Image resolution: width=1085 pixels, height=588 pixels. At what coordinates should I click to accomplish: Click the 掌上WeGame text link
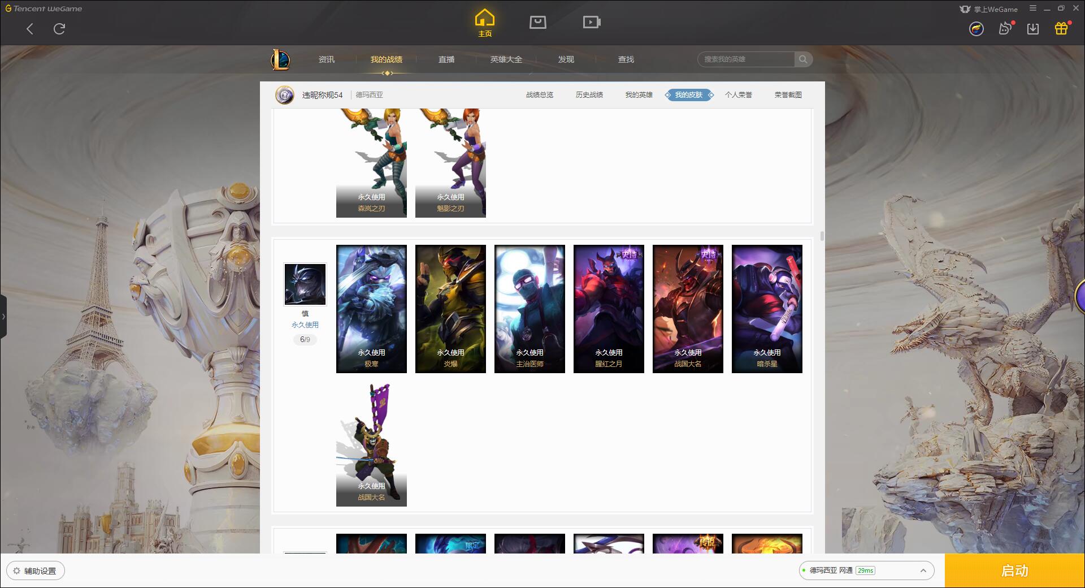(995, 9)
